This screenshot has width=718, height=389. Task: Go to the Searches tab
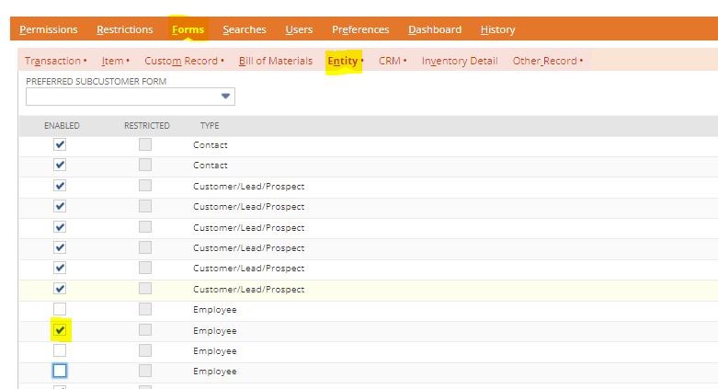click(244, 29)
